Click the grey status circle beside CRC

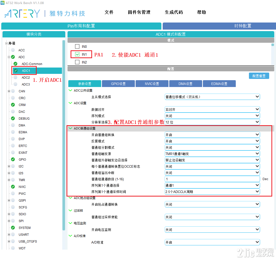[13, 98]
